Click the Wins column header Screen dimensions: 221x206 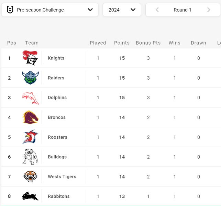[175, 43]
